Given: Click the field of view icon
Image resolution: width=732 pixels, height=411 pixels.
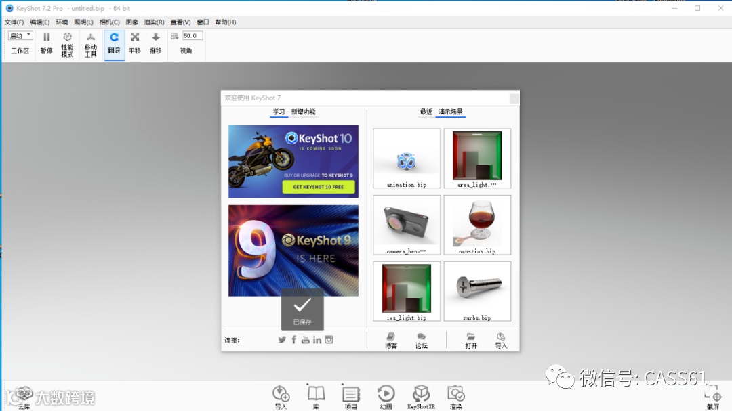Looking at the screenshot, I should coord(175,36).
